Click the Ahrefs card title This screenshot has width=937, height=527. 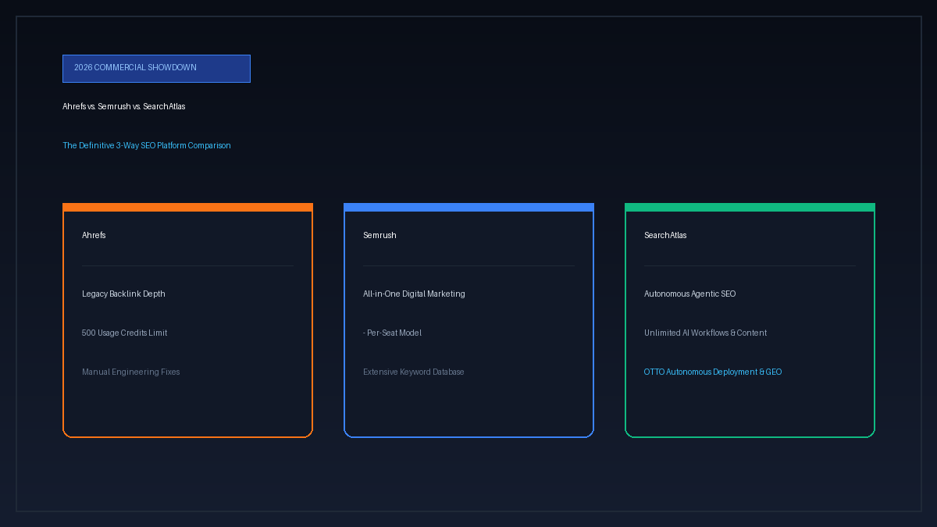94,235
